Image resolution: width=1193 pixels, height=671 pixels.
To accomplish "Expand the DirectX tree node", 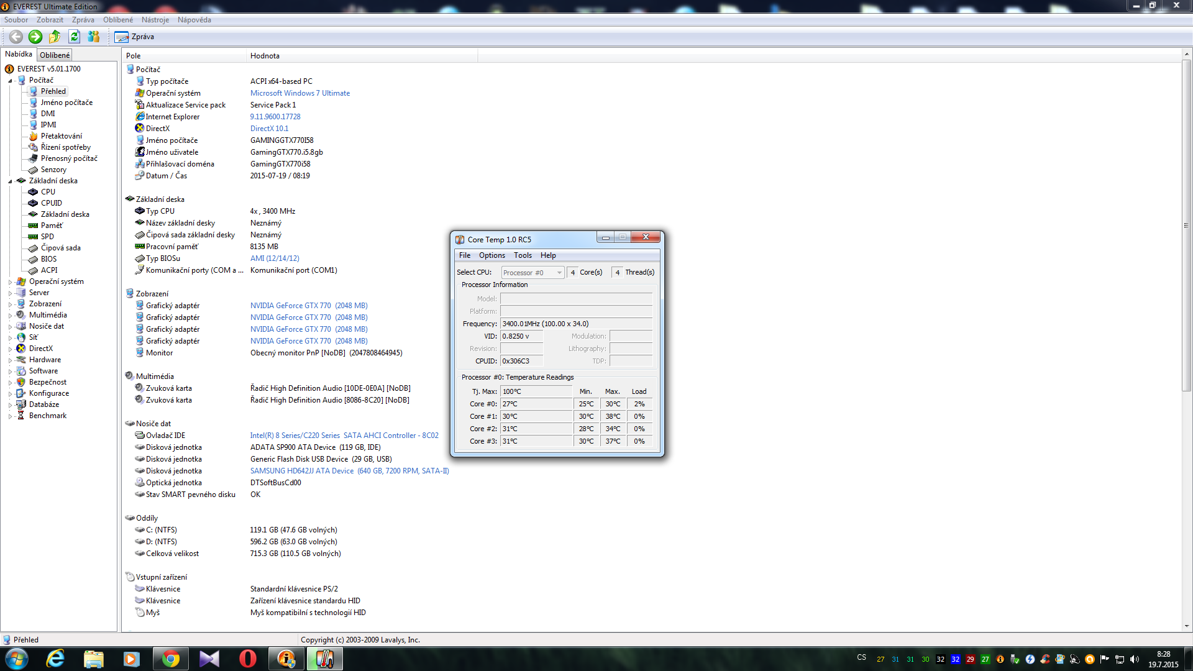I will click(10, 349).
